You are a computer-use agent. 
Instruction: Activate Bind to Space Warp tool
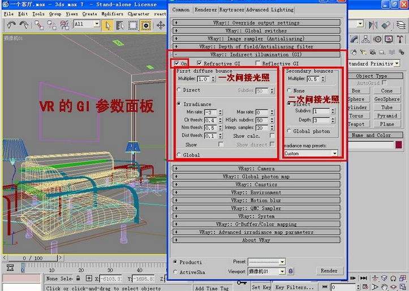64,25
